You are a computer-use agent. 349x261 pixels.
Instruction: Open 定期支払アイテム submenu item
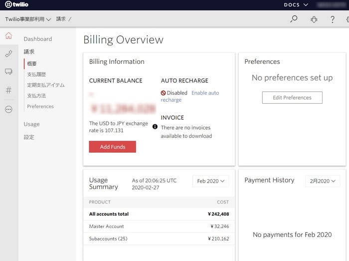coord(46,85)
